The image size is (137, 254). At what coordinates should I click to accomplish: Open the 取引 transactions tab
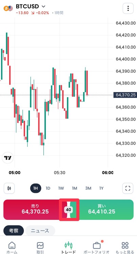(40, 248)
